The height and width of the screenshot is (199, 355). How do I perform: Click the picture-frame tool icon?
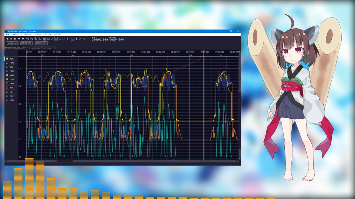click(x=60, y=39)
